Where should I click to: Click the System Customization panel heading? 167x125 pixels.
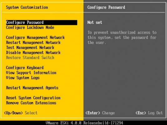[27, 7]
